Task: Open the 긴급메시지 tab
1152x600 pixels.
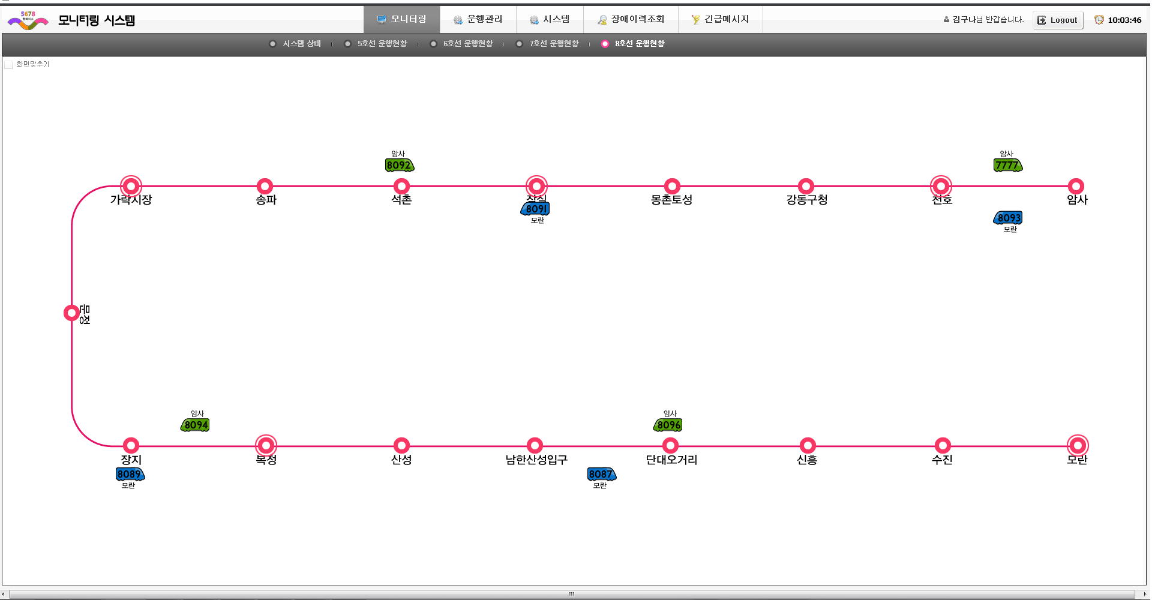Action: click(720, 19)
